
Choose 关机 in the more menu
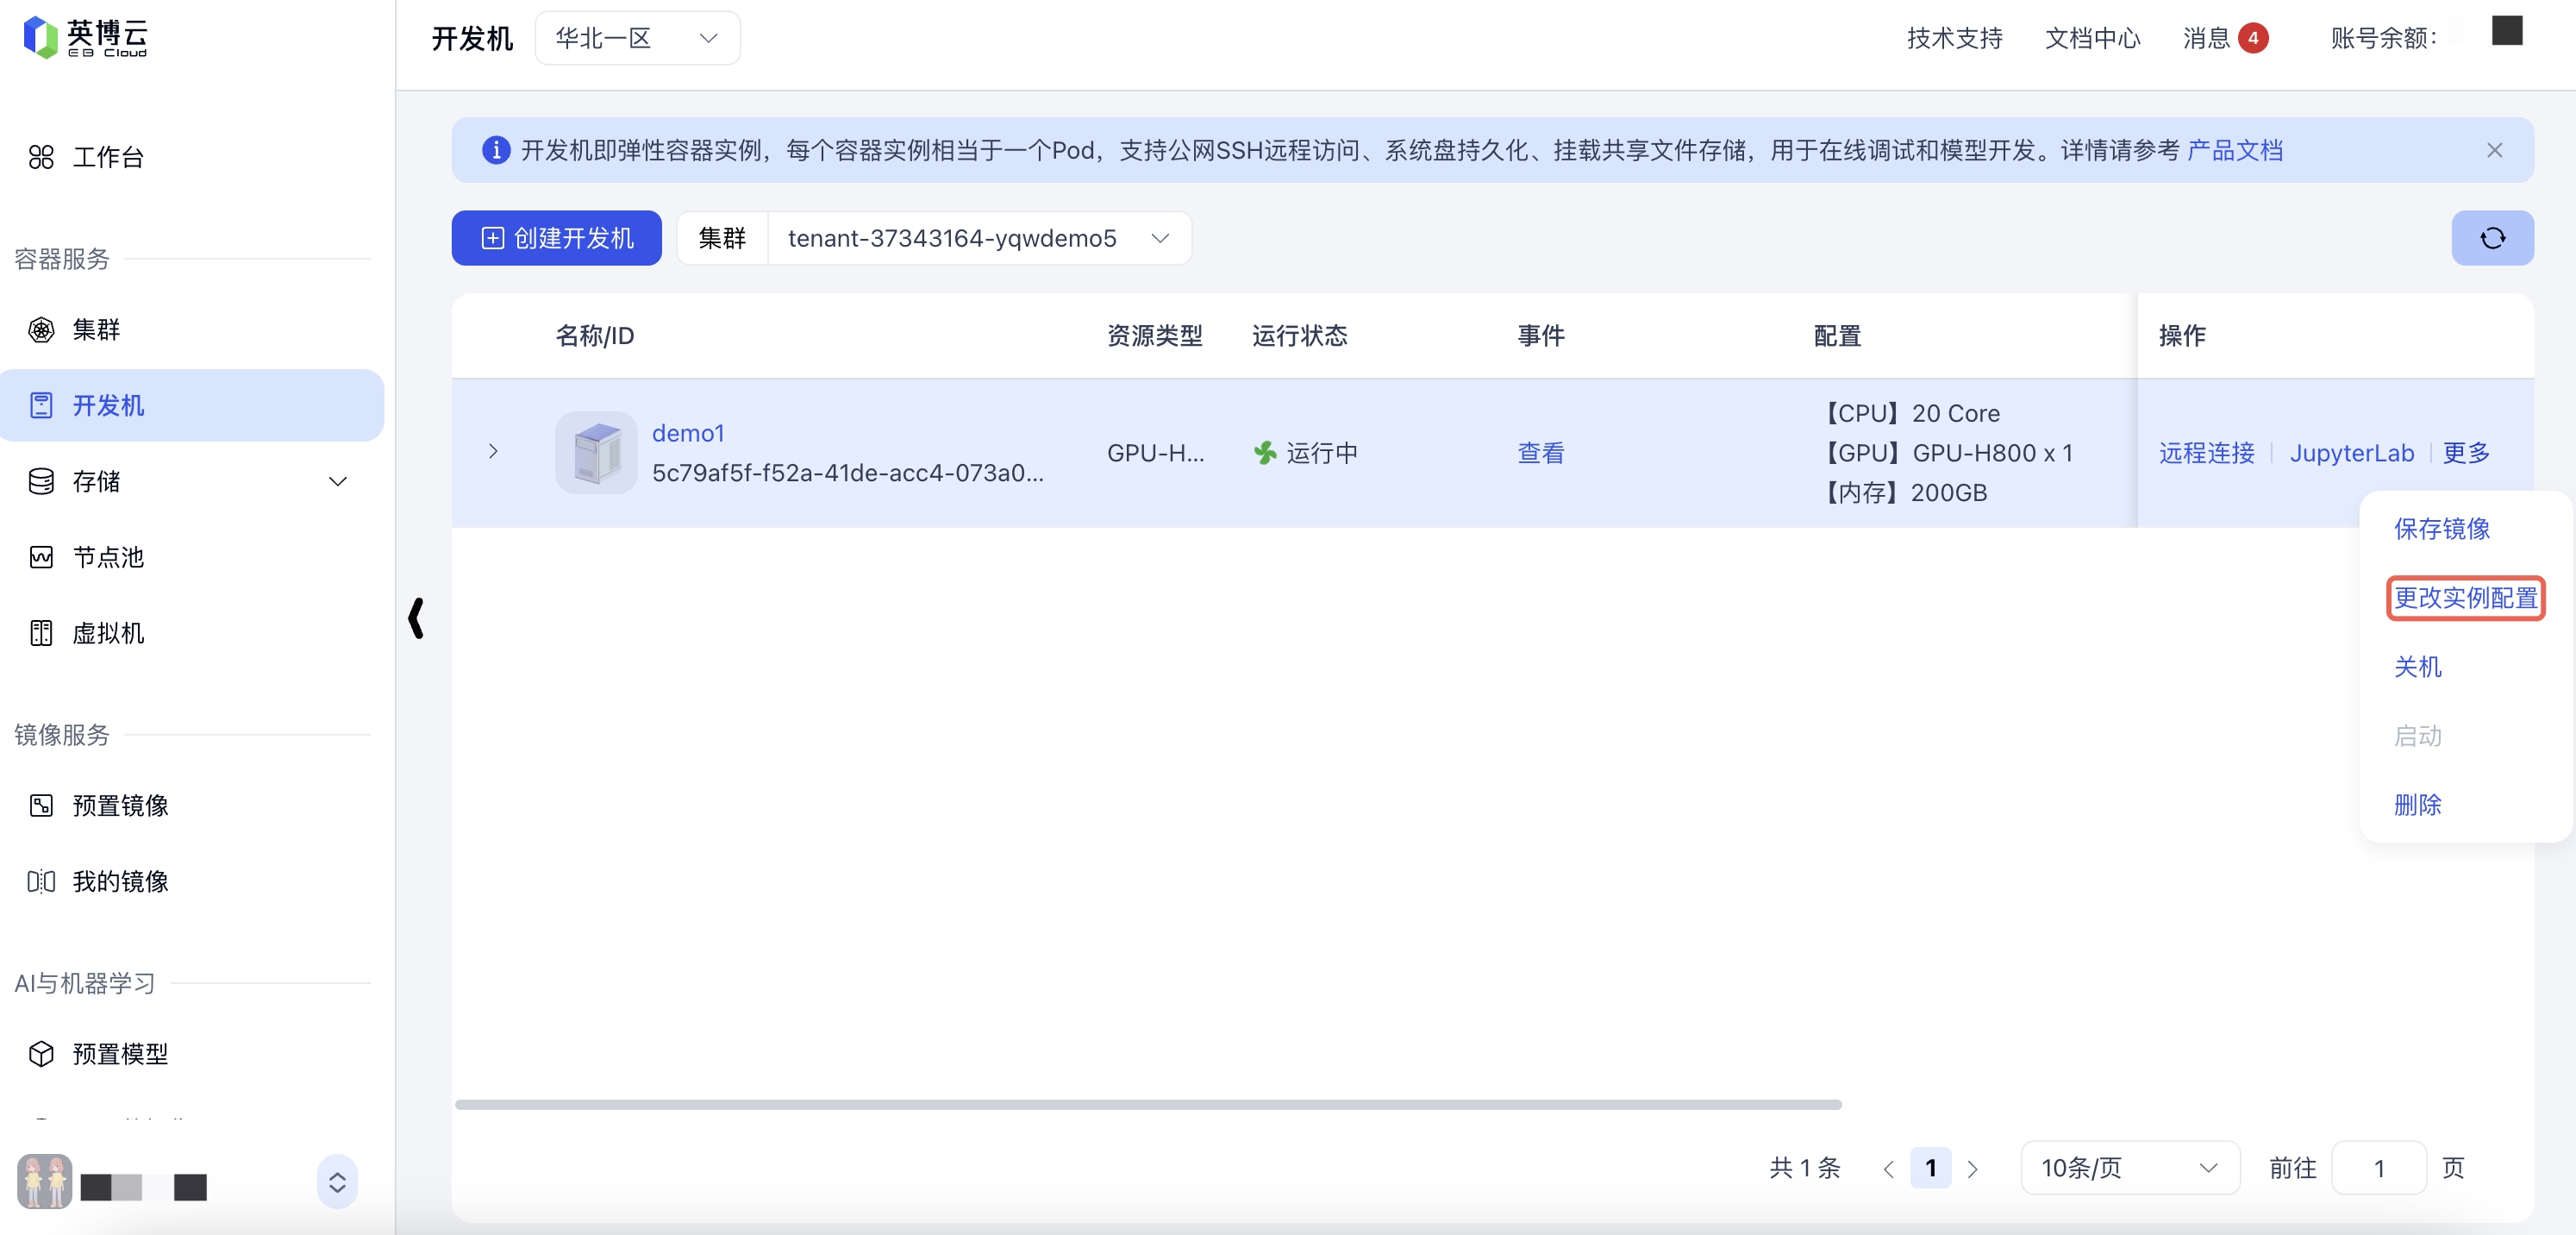click(x=2417, y=667)
